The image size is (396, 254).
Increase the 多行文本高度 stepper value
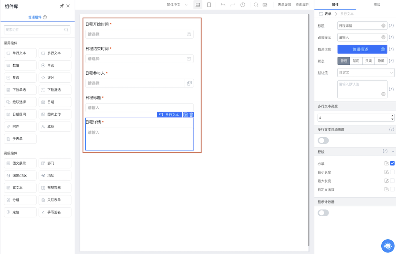(x=392, y=116)
